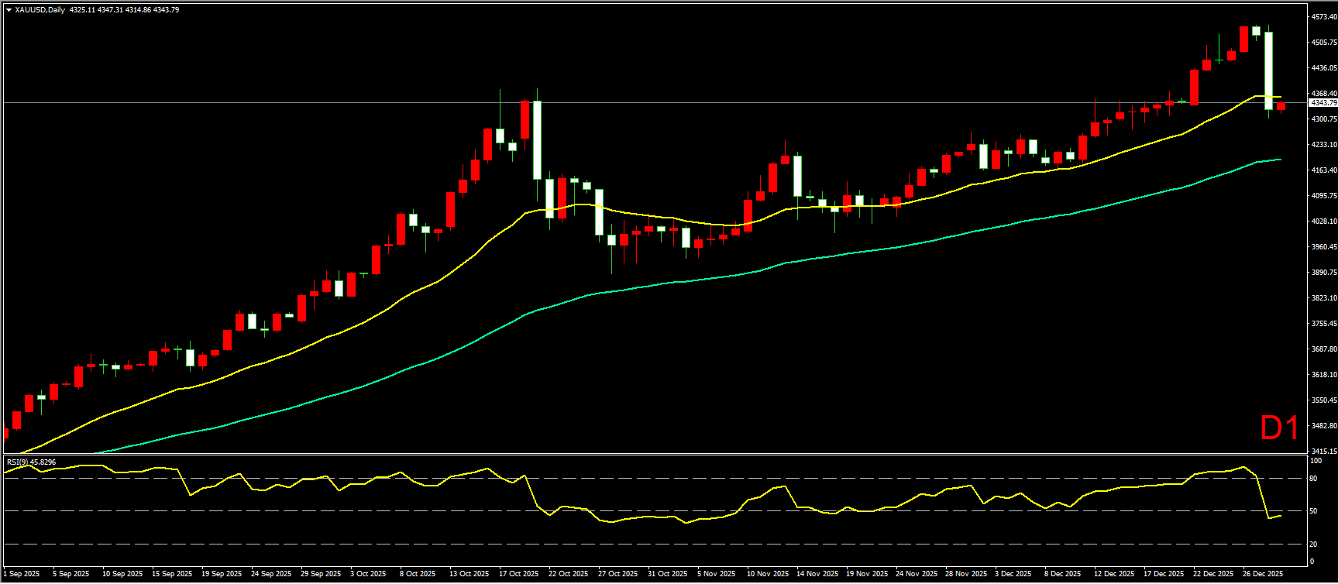Click the current price label 4343.79

[1323, 103]
